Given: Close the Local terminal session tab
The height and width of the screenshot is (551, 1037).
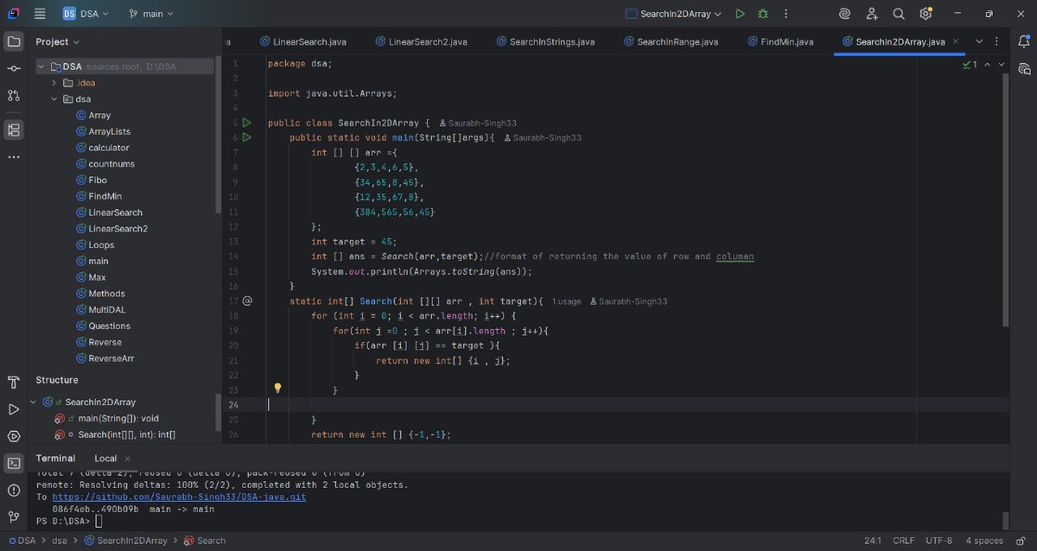Looking at the screenshot, I should (127, 459).
